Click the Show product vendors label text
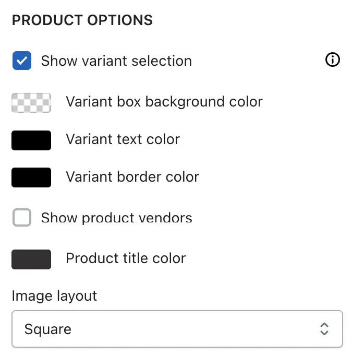 coord(116,218)
